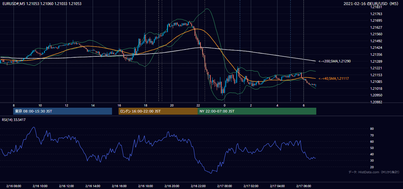Click price level 1.21492 on the axis
Viewport: 403px width, 189px height.
pos(377,41)
